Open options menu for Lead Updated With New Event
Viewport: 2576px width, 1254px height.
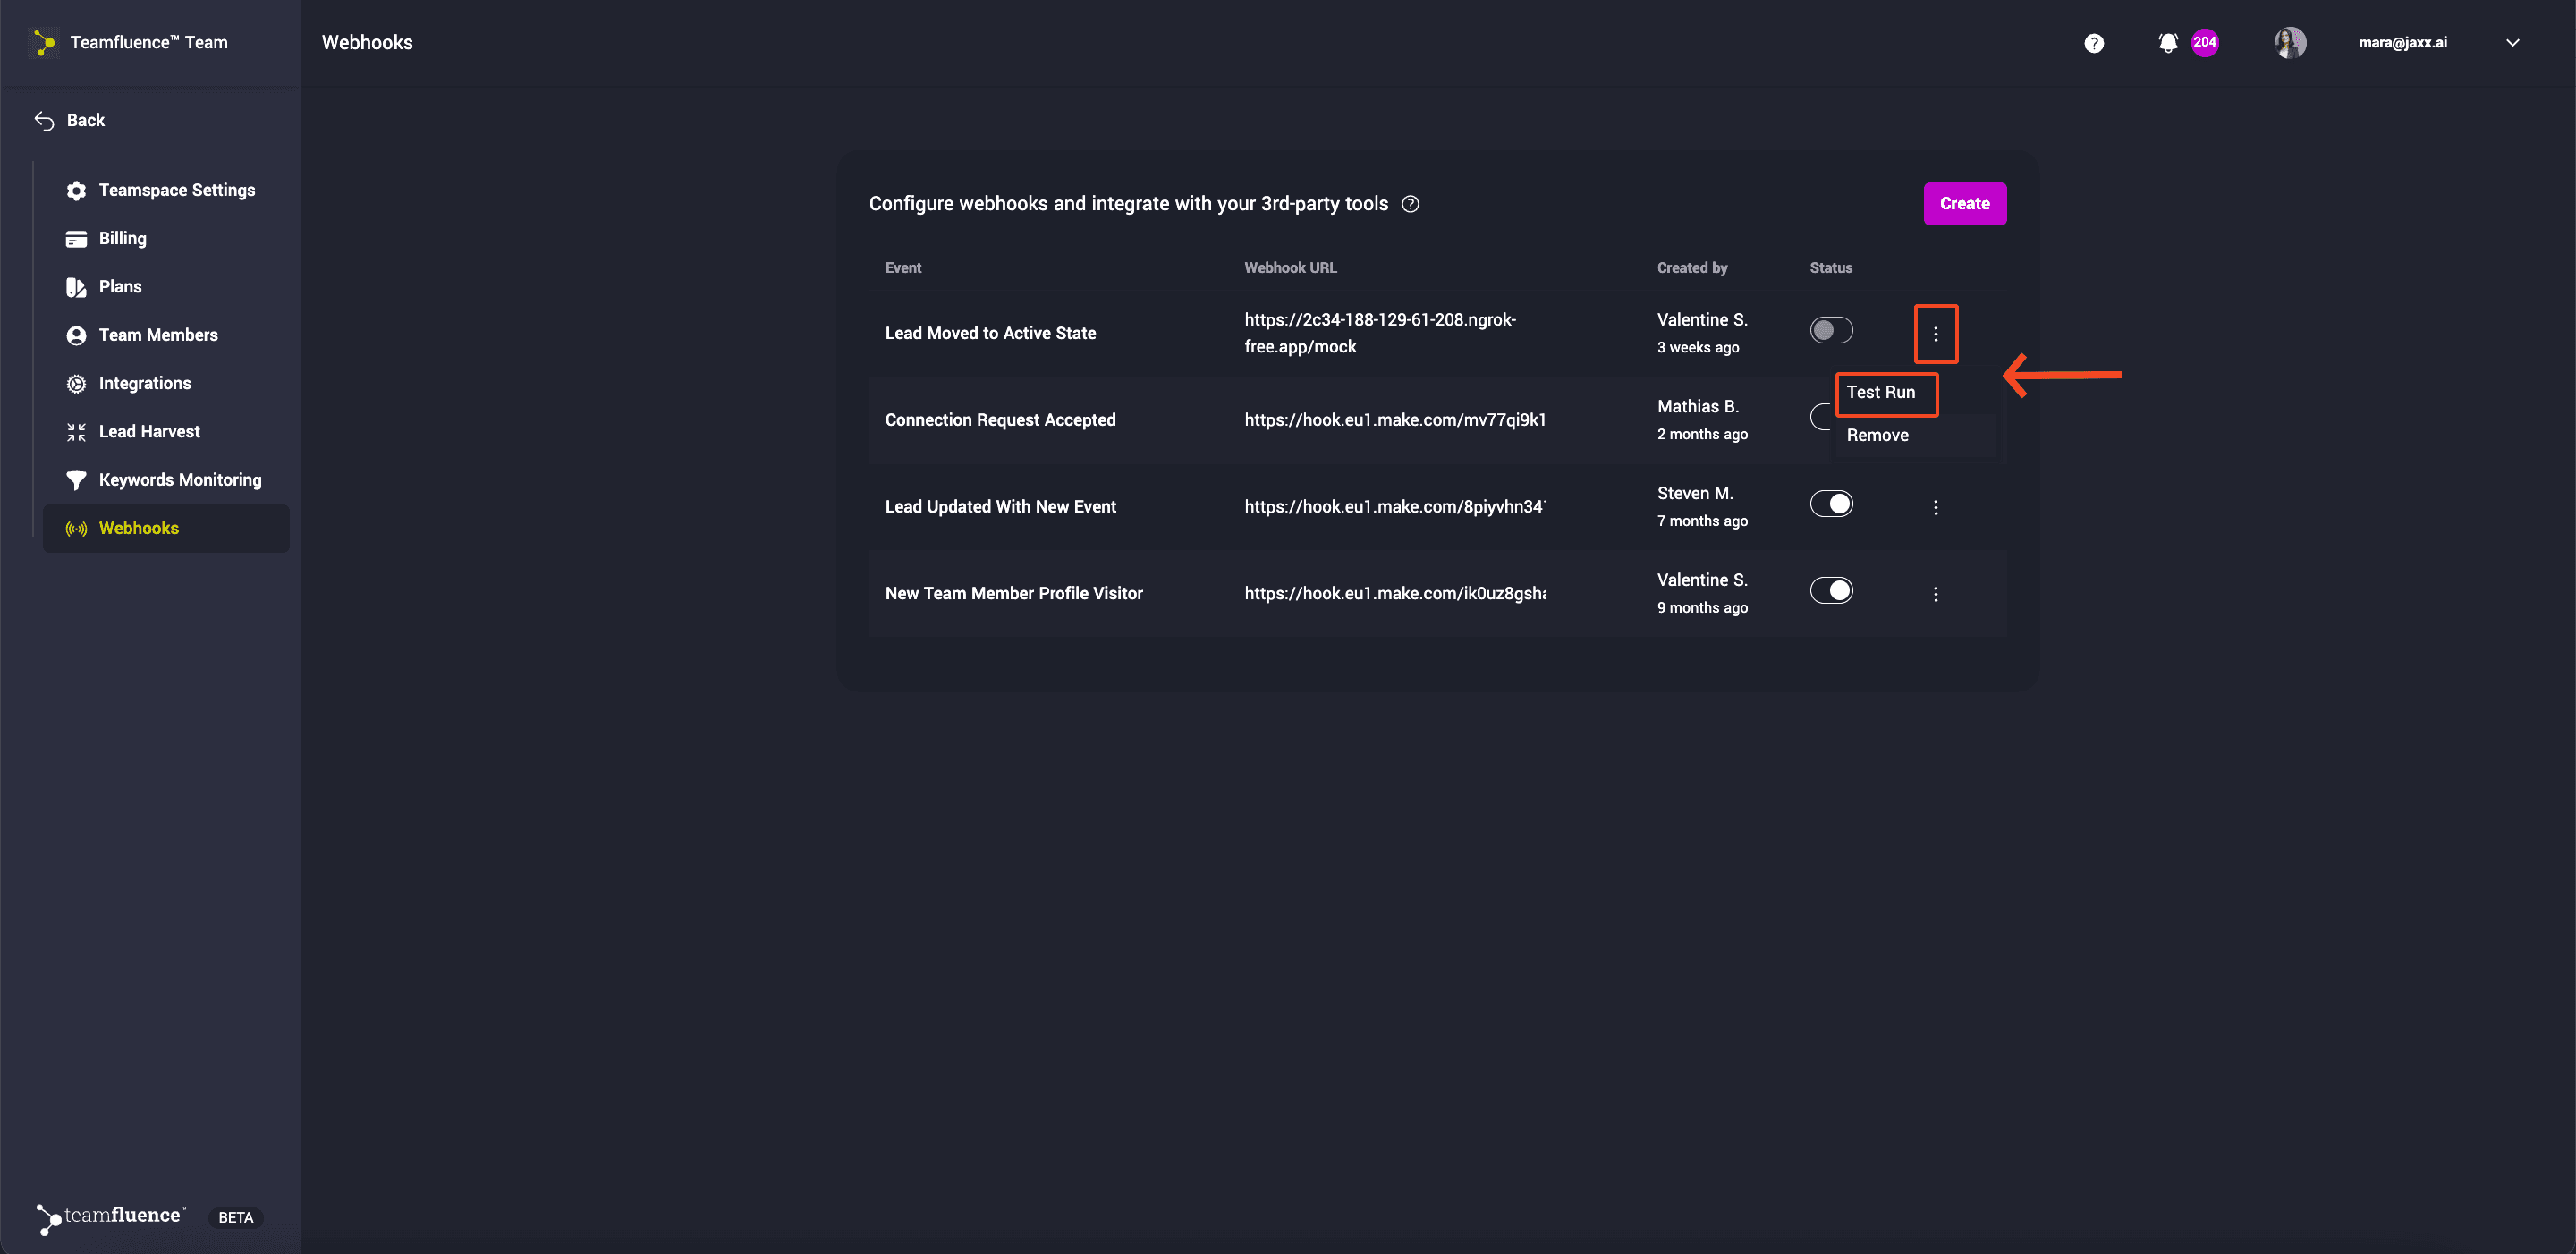point(1935,508)
